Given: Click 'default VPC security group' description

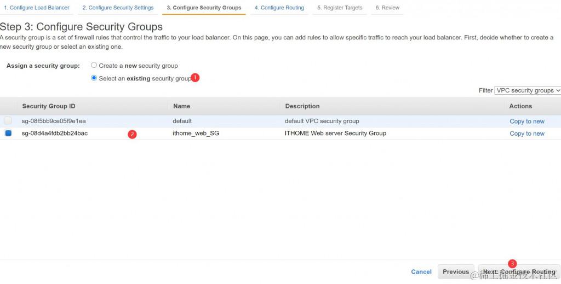Looking at the screenshot, I should 322,121.
